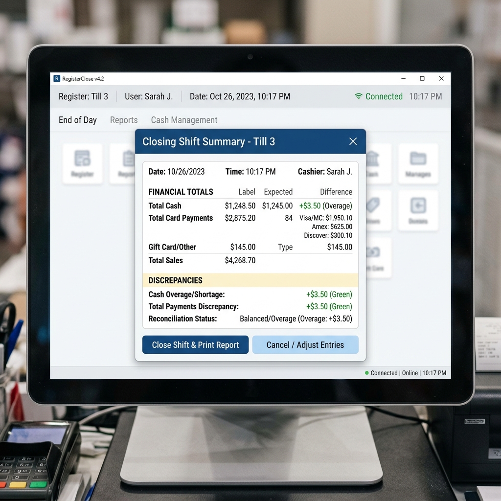
Task: Close the Closing Shift Summary dialog
Action: tap(353, 141)
